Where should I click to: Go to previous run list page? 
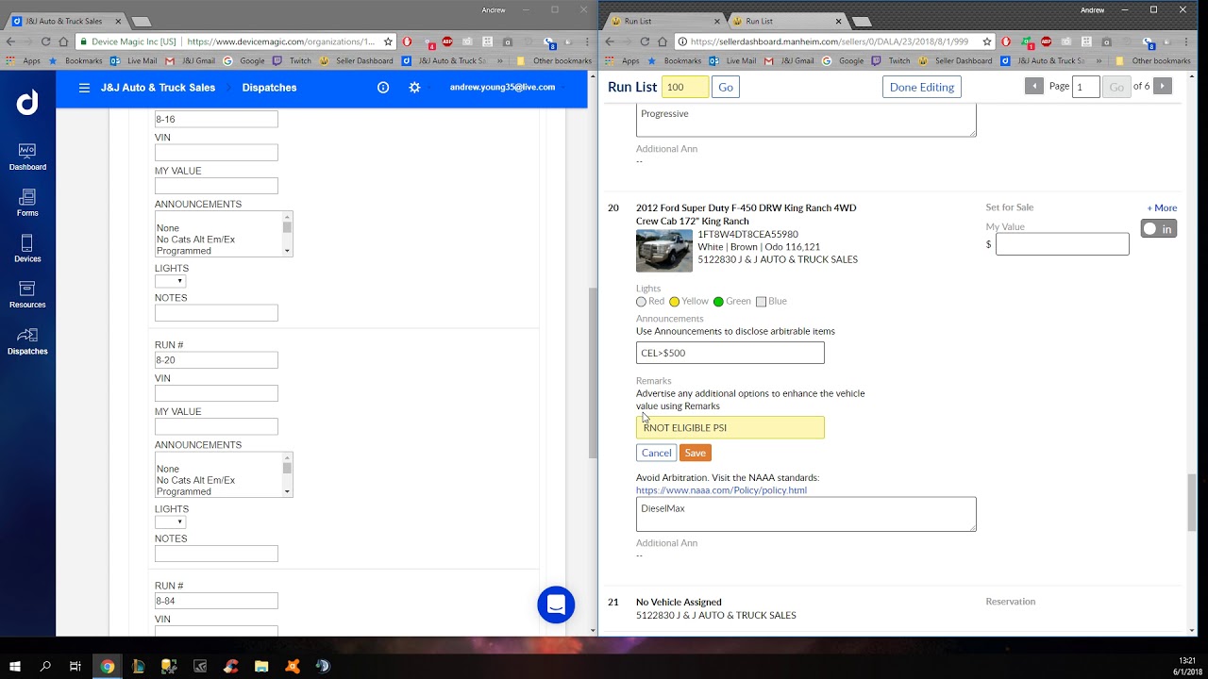[1034, 87]
